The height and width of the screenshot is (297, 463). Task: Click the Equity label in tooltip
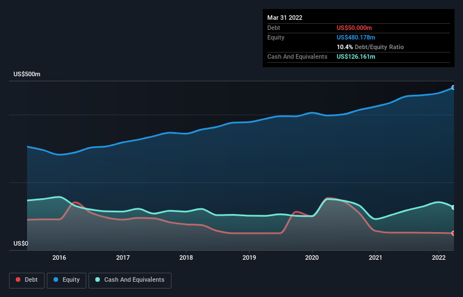(x=276, y=37)
